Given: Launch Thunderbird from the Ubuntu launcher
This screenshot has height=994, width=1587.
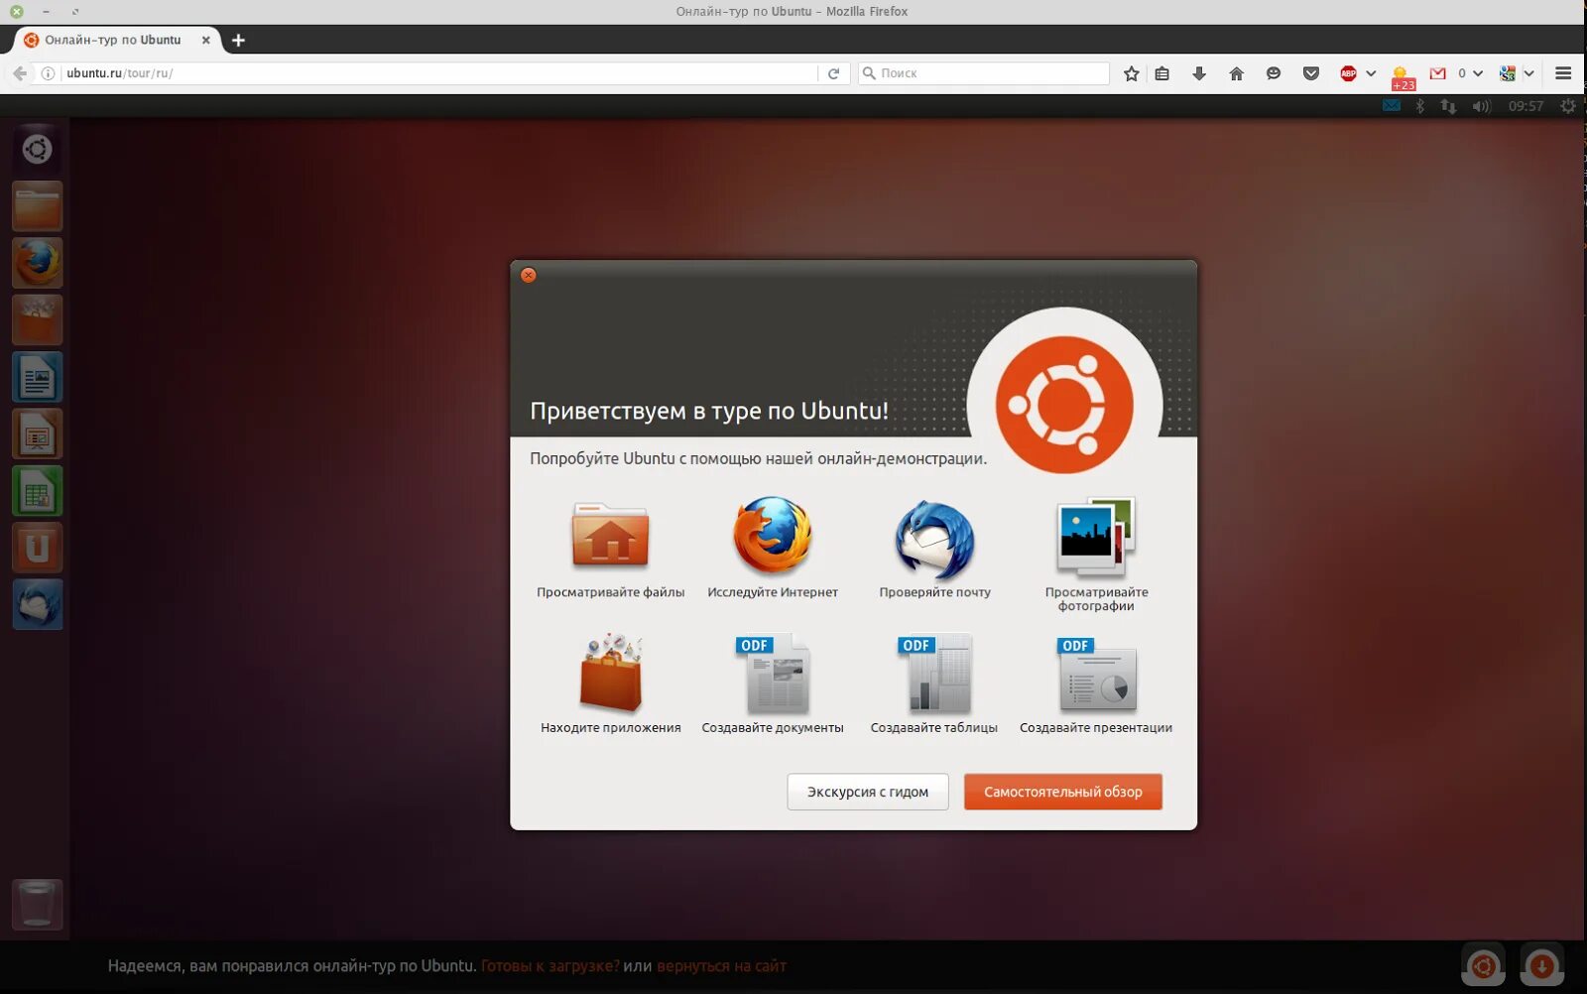Looking at the screenshot, I should [38, 604].
